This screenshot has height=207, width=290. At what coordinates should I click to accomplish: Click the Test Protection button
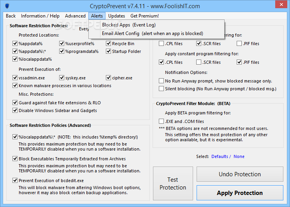click(173, 183)
